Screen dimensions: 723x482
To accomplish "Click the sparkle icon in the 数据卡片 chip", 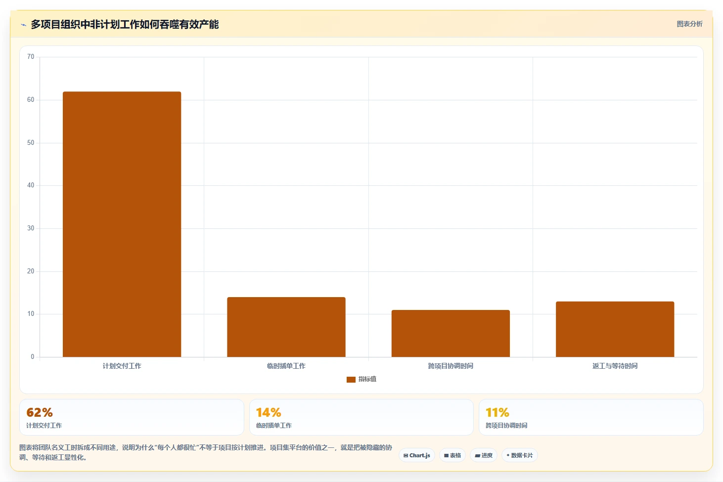I will (x=508, y=455).
